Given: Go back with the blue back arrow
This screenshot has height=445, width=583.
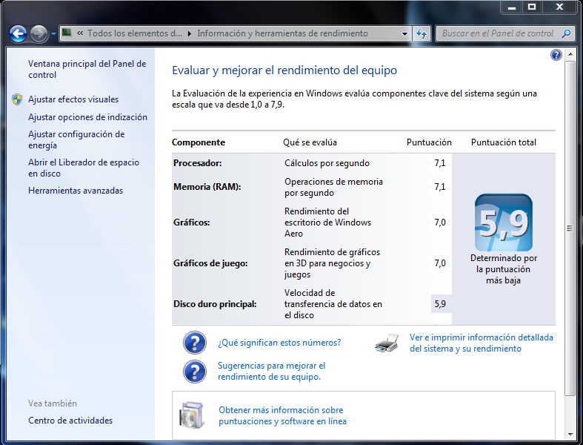Looking at the screenshot, I should [18, 34].
